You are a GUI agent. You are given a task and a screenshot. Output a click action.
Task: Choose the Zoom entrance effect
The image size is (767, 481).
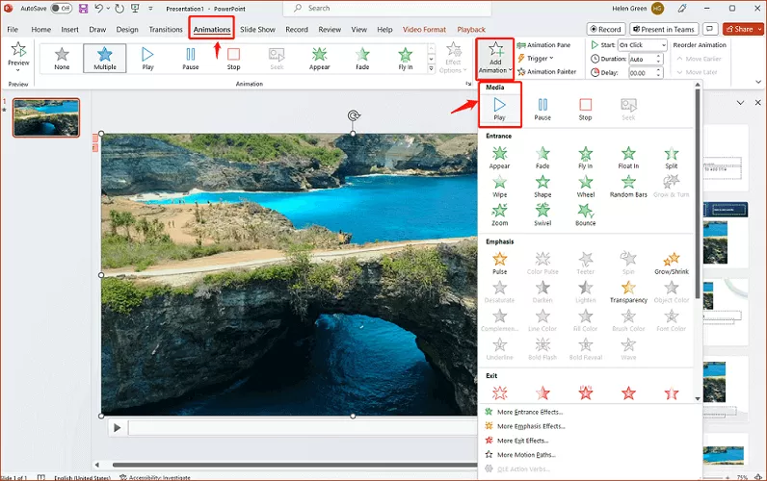click(499, 215)
